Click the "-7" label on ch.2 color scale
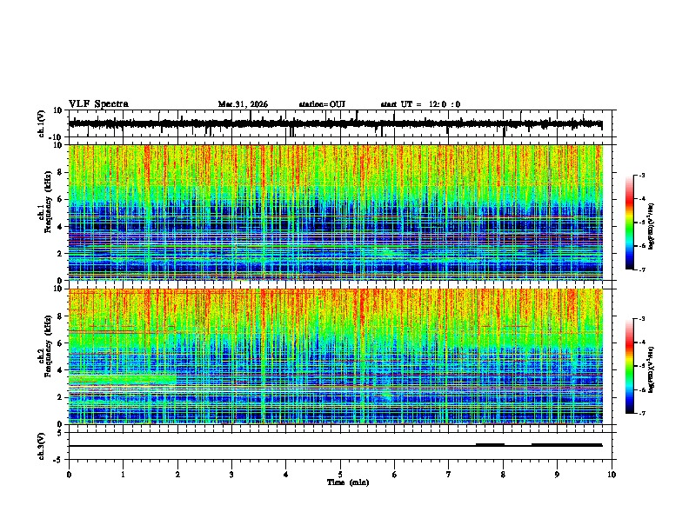 tap(641, 413)
